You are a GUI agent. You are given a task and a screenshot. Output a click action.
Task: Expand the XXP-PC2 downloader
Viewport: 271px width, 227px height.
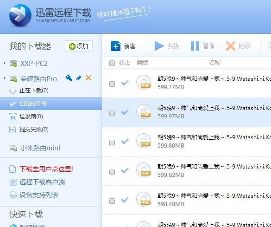click(5, 63)
